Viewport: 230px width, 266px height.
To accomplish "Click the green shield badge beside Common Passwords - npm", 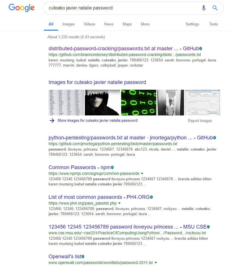I will [112, 167].
